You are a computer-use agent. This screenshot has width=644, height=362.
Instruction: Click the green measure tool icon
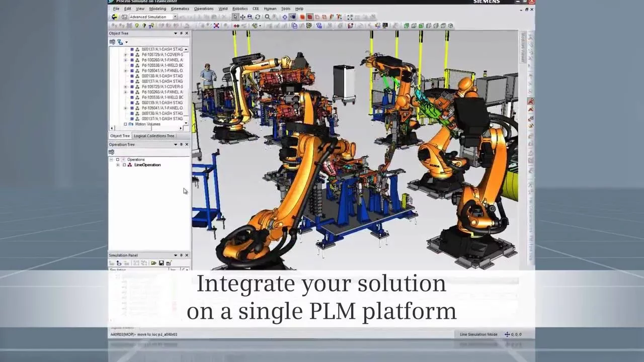(254, 26)
